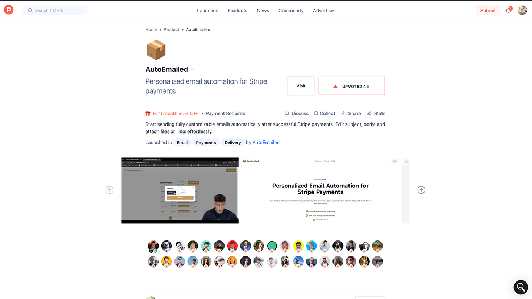The height and width of the screenshot is (299, 532).
Task: Go to previous gallery image arrow
Action: click(109, 190)
